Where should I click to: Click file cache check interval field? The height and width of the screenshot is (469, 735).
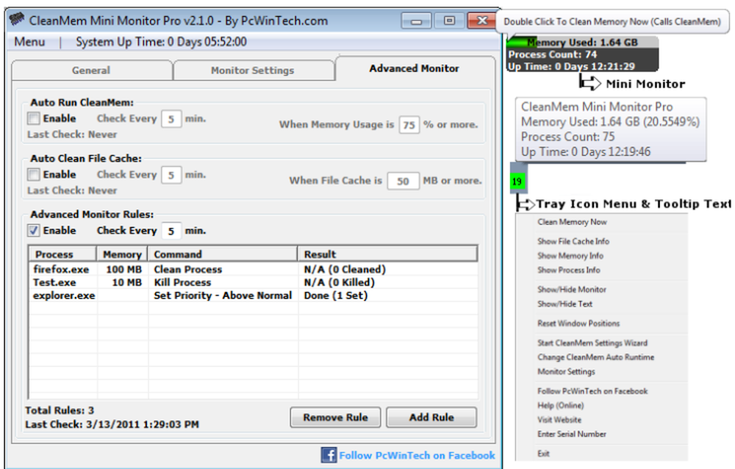click(x=171, y=175)
